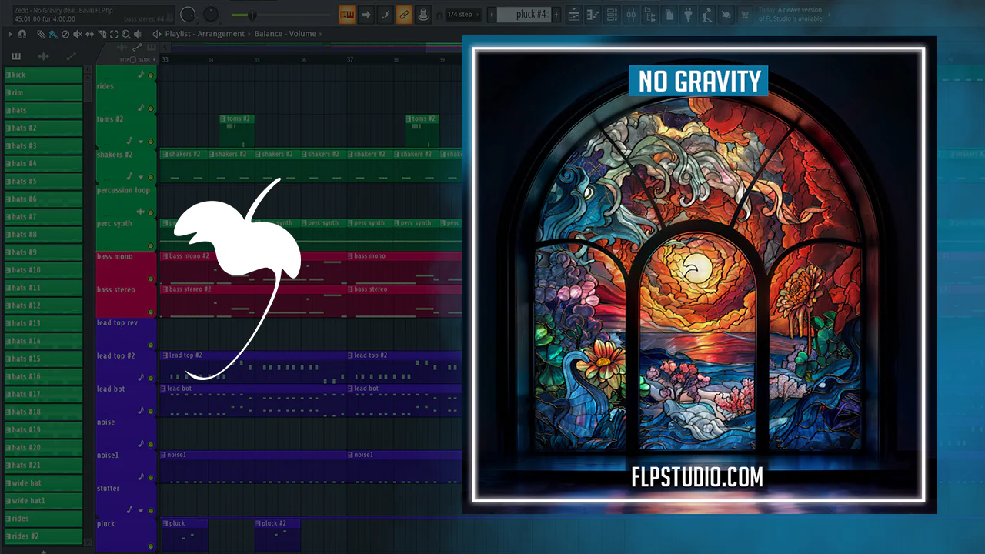Open the Playlist - Arrangement dropdown
The width and height of the screenshot is (985, 554).
point(205,34)
